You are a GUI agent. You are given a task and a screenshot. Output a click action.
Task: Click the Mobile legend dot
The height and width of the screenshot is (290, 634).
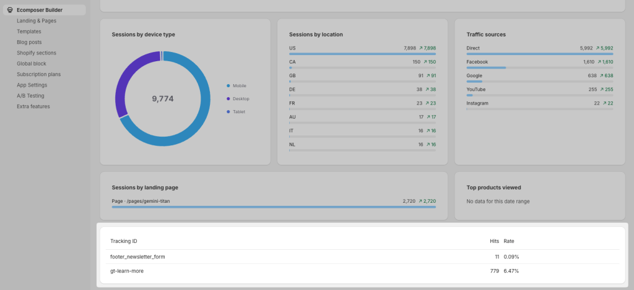click(228, 86)
